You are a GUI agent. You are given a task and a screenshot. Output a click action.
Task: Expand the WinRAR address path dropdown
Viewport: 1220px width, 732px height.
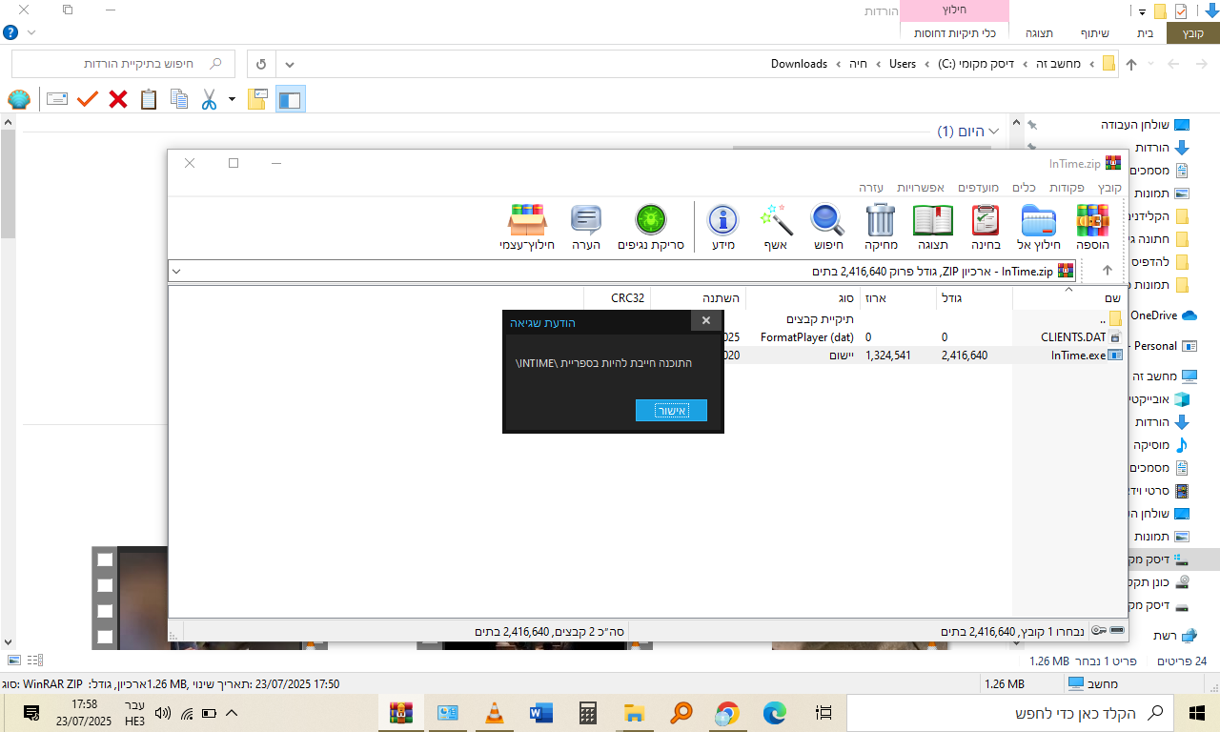pos(176,271)
